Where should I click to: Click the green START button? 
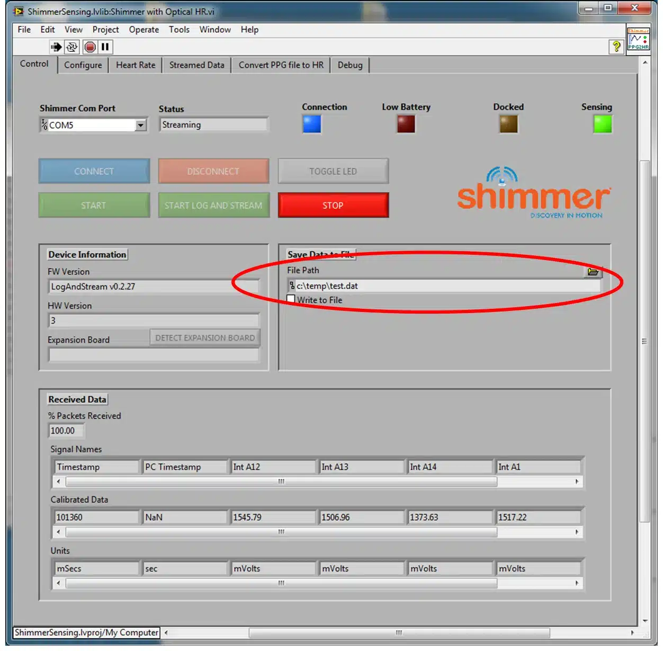(94, 205)
